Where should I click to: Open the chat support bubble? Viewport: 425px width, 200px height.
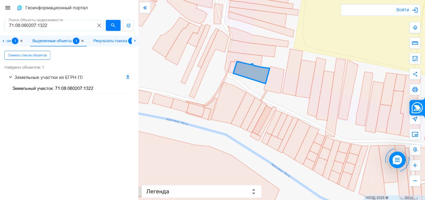coord(397,160)
